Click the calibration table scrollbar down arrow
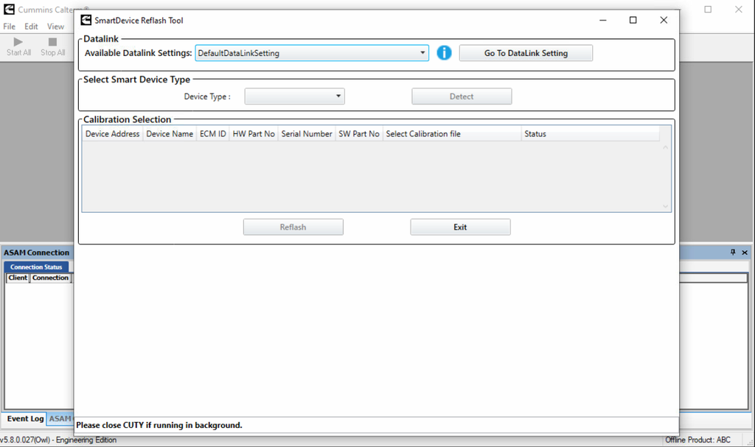The height and width of the screenshot is (447, 755). (x=665, y=207)
